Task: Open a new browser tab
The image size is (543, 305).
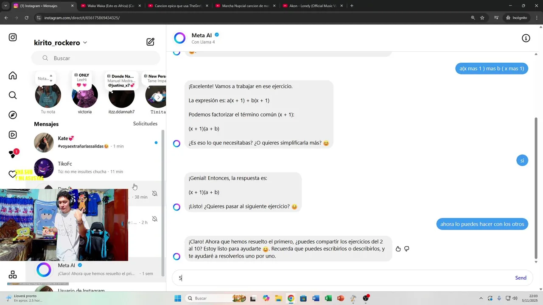Action: pyautogui.click(x=352, y=6)
